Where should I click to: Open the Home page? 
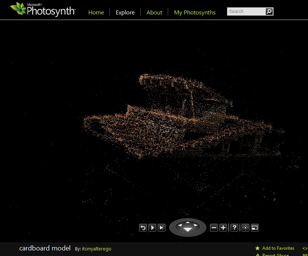(96, 12)
